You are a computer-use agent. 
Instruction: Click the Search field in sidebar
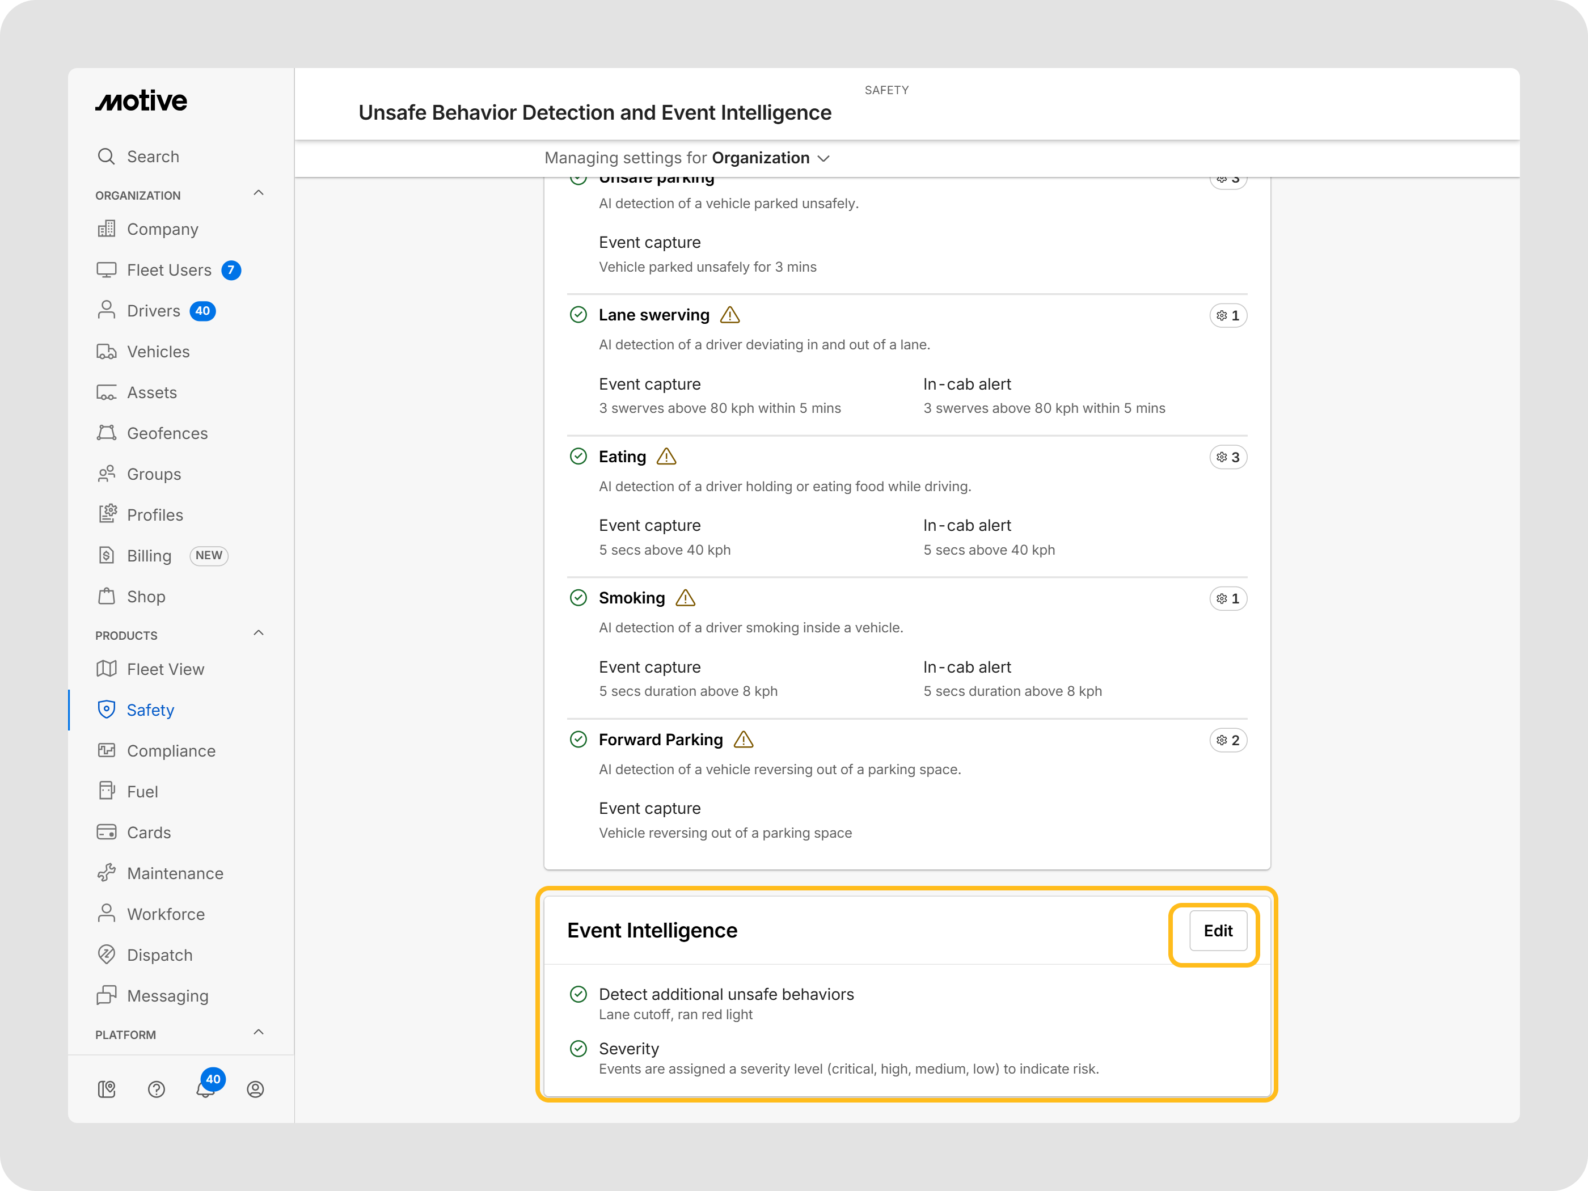point(153,157)
